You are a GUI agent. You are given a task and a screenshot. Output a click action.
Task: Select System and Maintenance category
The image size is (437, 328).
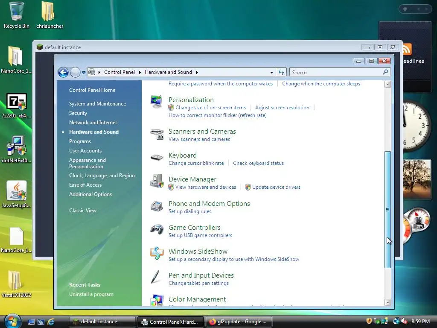[98, 104]
